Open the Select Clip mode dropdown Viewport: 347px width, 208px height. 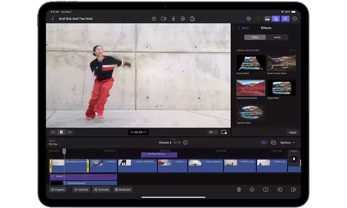tap(55, 144)
